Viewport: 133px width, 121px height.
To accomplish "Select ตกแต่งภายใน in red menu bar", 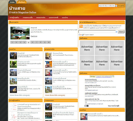I will (41, 18).
